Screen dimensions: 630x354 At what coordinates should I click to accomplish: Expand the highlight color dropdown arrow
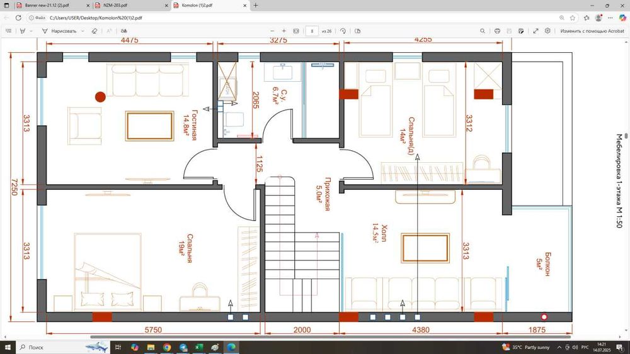pyautogui.click(x=31, y=30)
